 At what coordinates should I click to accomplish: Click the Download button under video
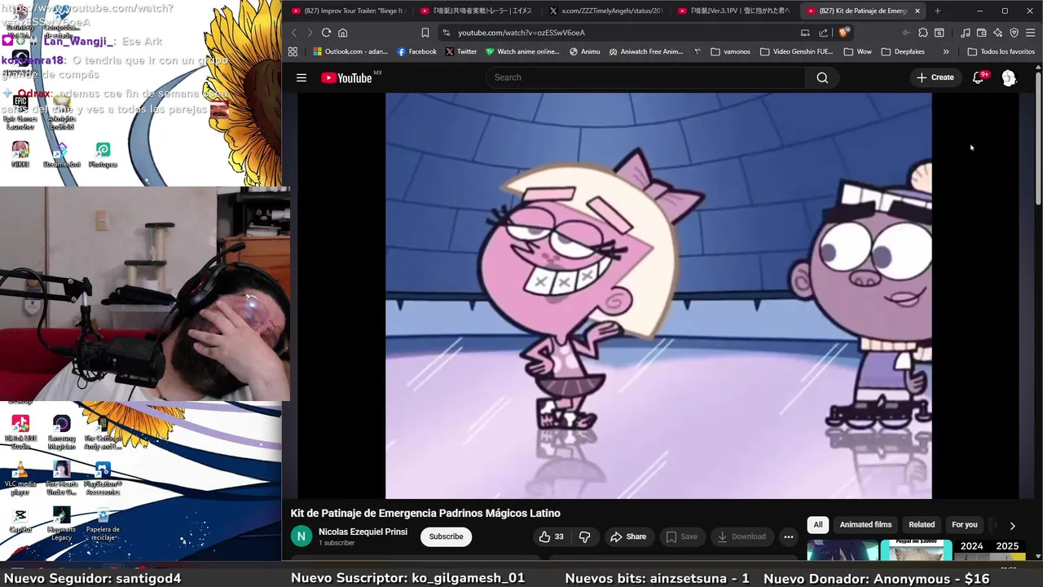[742, 536]
